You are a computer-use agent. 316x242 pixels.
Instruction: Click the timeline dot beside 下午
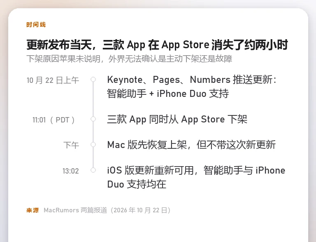coord(93,144)
